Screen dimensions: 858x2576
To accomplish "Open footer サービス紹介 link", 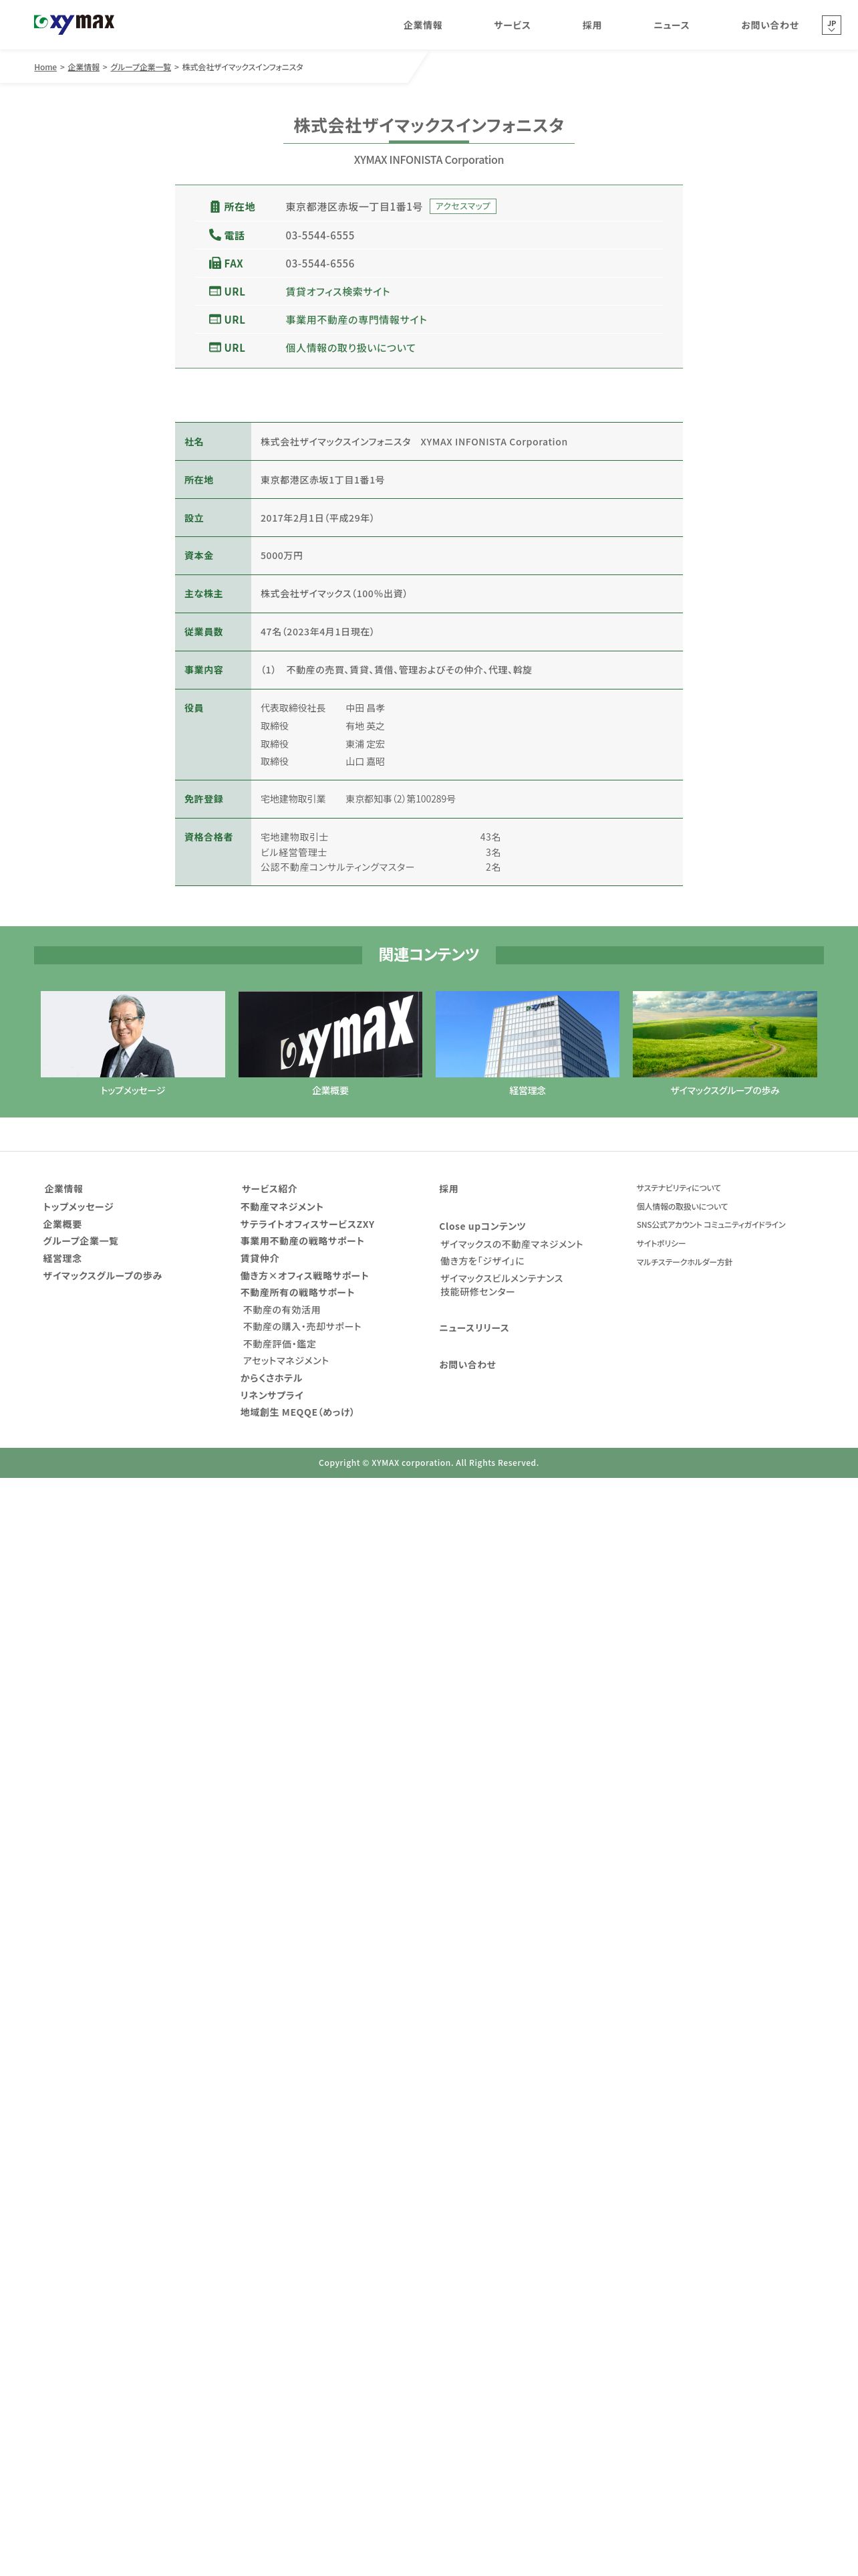I will (269, 1189).
